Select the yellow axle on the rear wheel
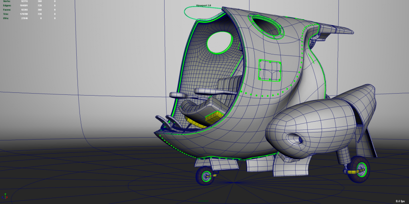409x204 pixels. tap(351, 172)
